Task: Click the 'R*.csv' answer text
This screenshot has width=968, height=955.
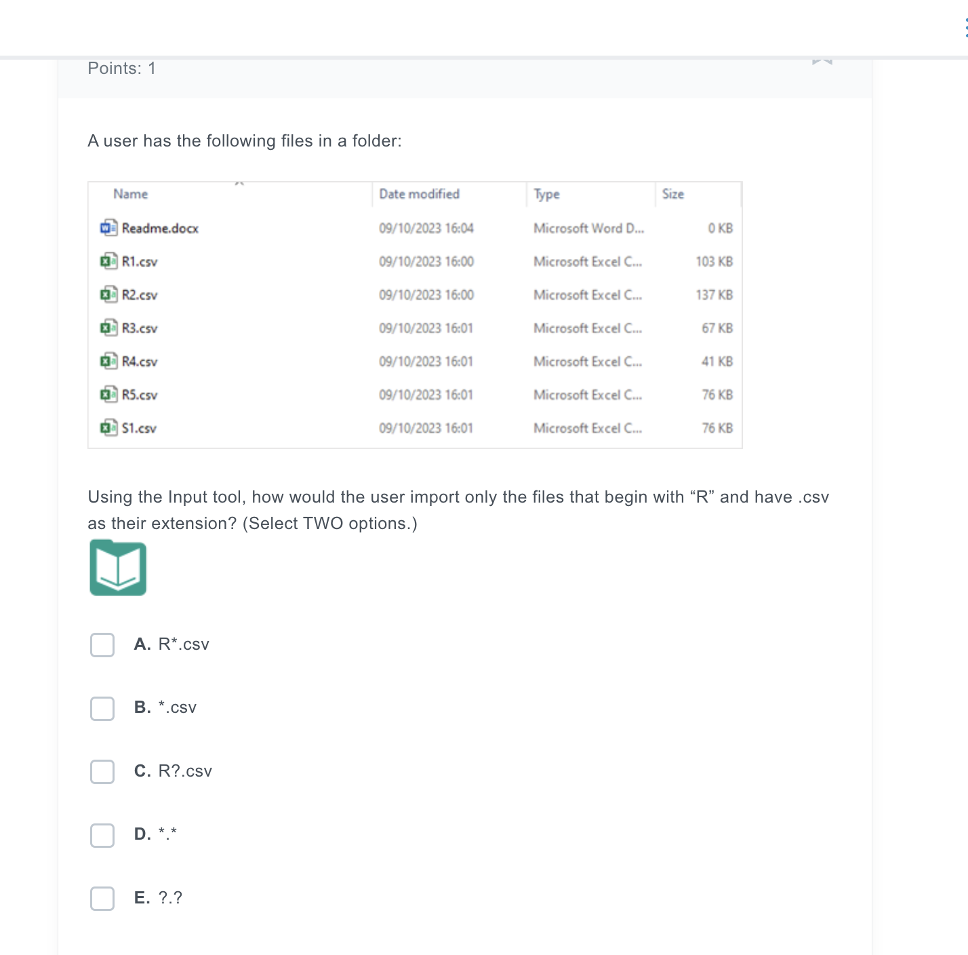Action: (184, 644)
